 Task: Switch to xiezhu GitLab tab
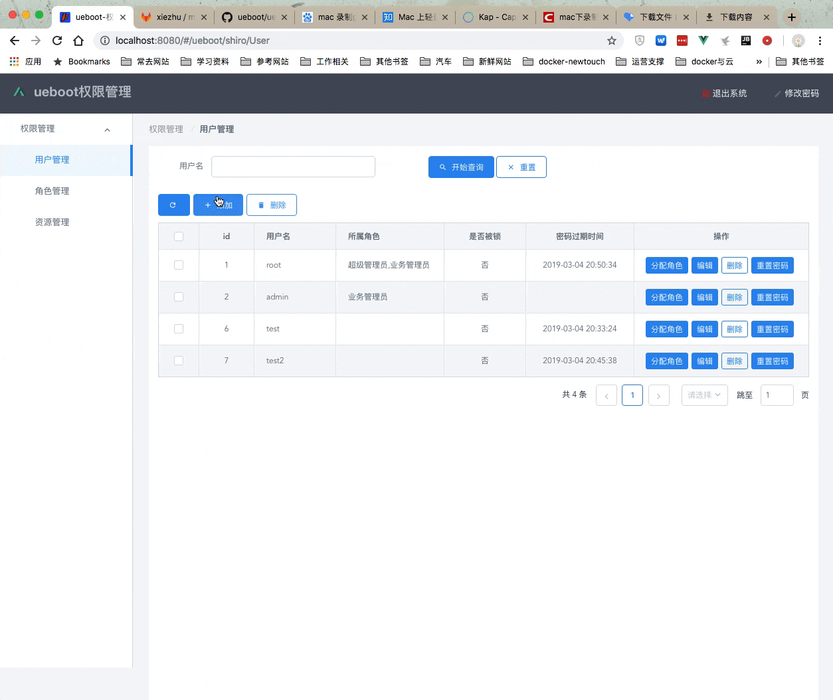click(x=174, y=17)
